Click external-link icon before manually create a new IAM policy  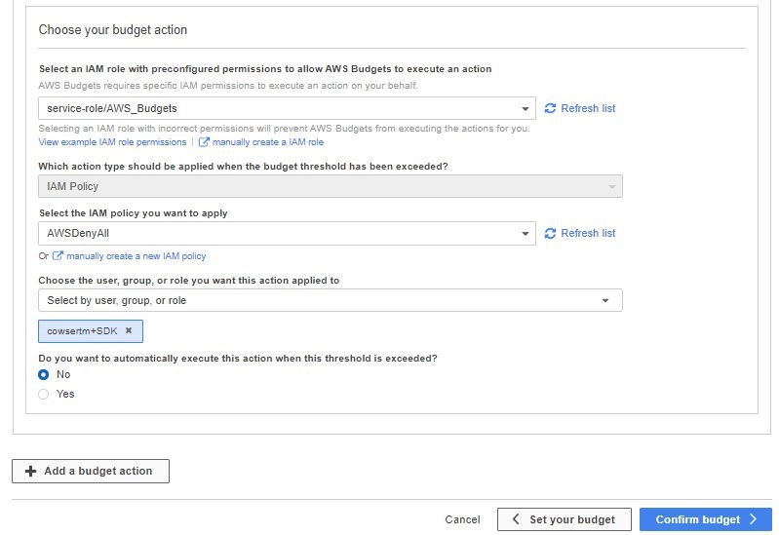(x=58, y=256)
